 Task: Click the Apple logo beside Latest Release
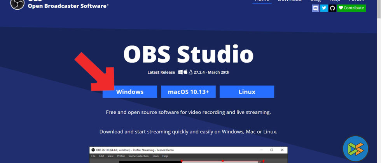[x=186, y=72]
